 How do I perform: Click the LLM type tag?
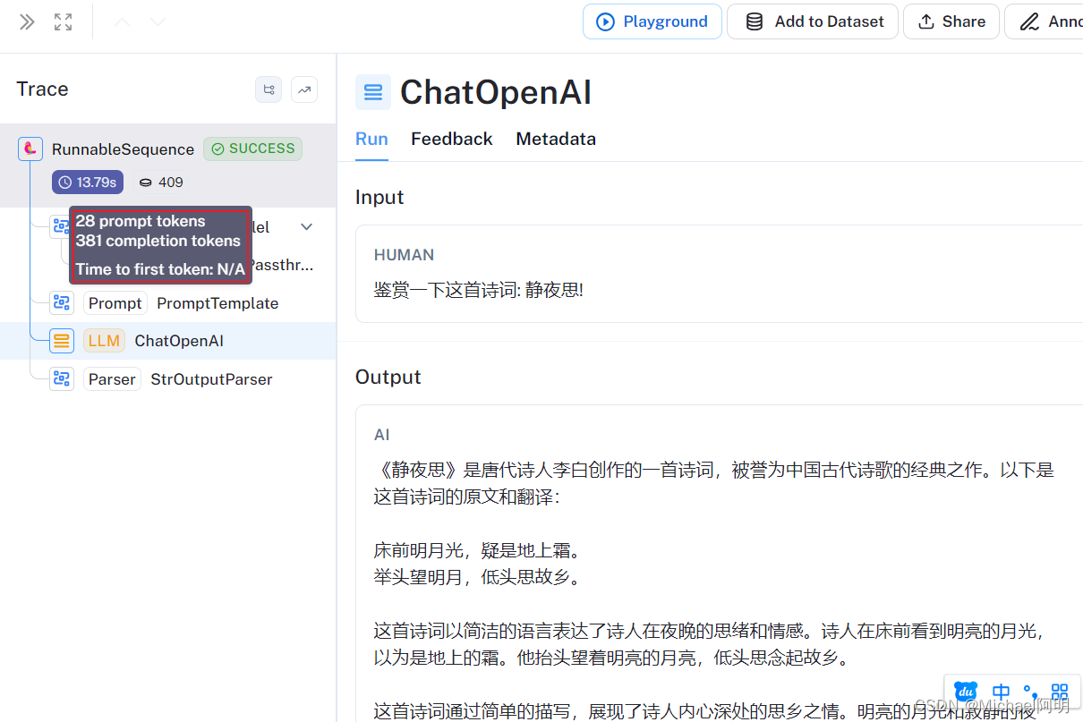[104, 341]
